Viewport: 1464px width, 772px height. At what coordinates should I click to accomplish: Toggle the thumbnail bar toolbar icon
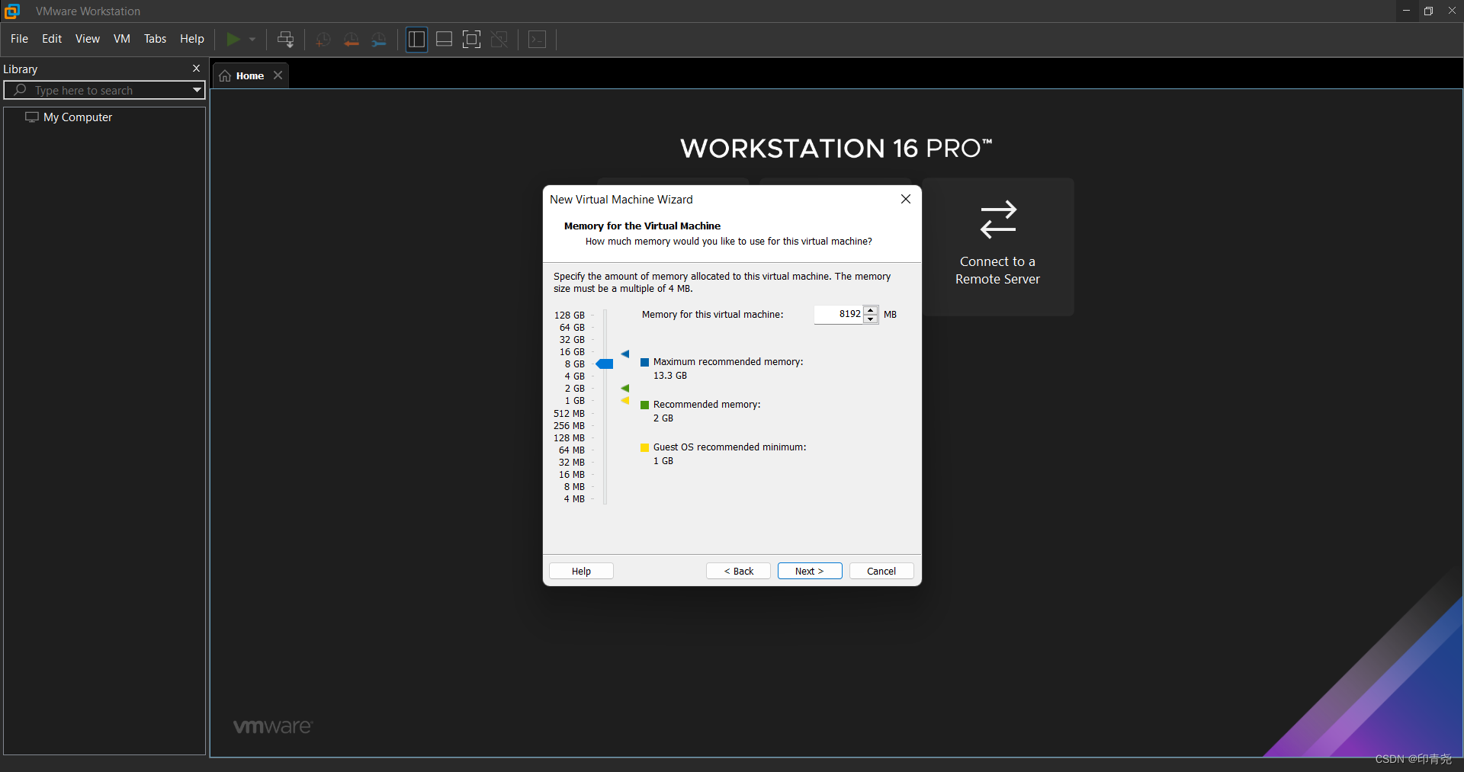tap(444, 40)
